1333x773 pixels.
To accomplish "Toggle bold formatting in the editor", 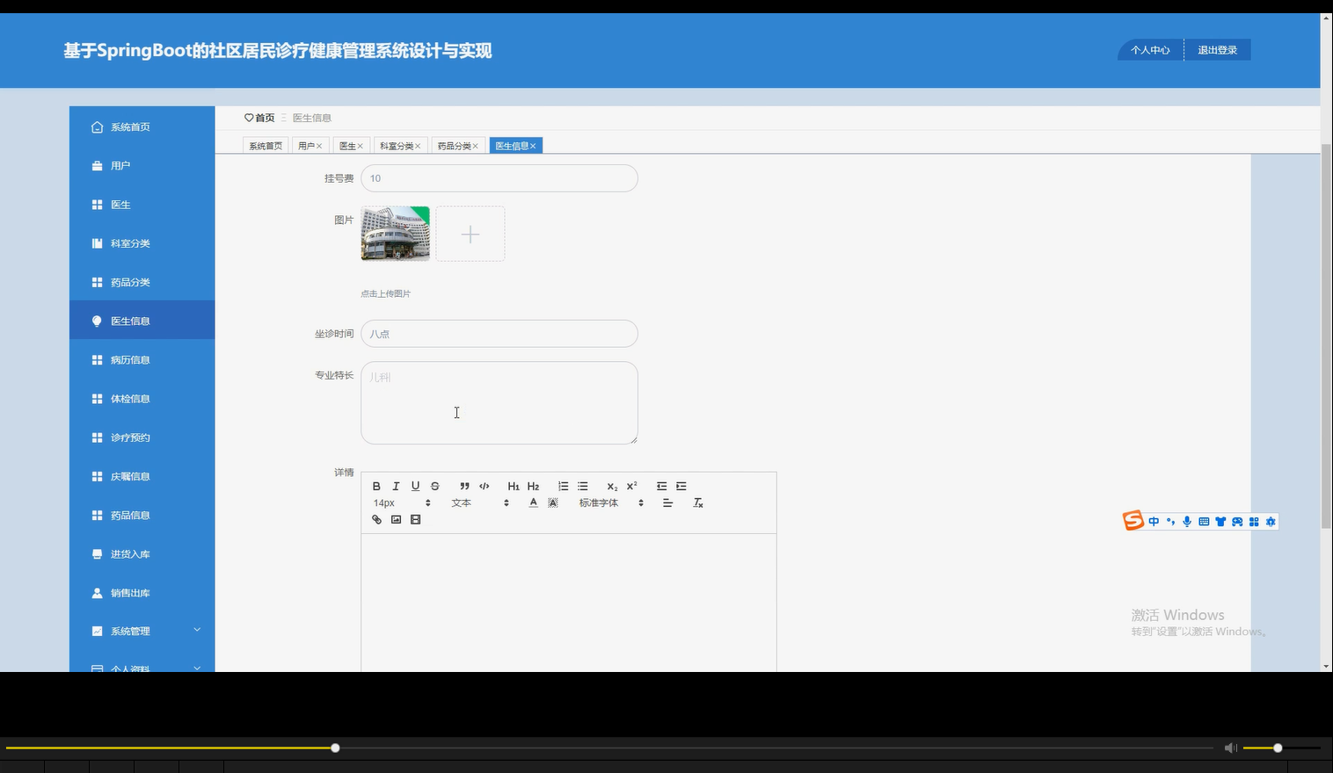I will (x=376, y=486).
